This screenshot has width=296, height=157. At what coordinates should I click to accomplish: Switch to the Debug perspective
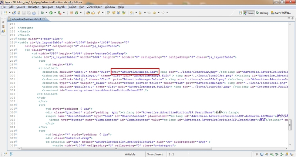point(262,13)
